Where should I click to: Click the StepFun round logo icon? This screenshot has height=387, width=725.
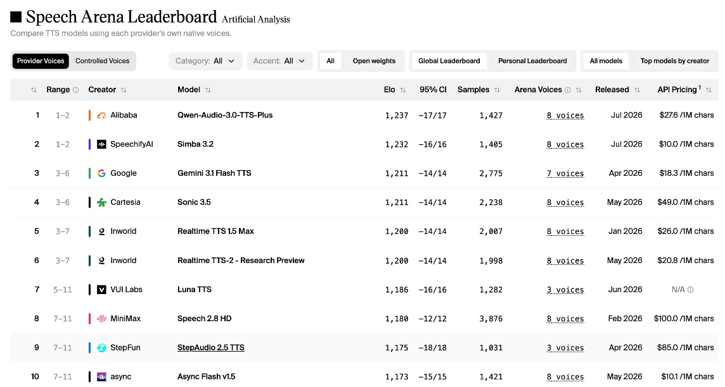(102, 348)
